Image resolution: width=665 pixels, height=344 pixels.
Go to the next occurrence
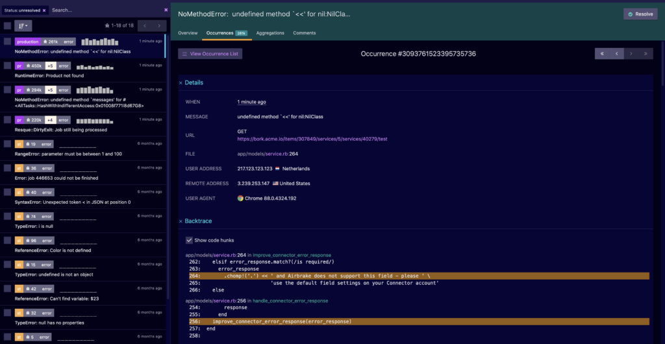631,54
